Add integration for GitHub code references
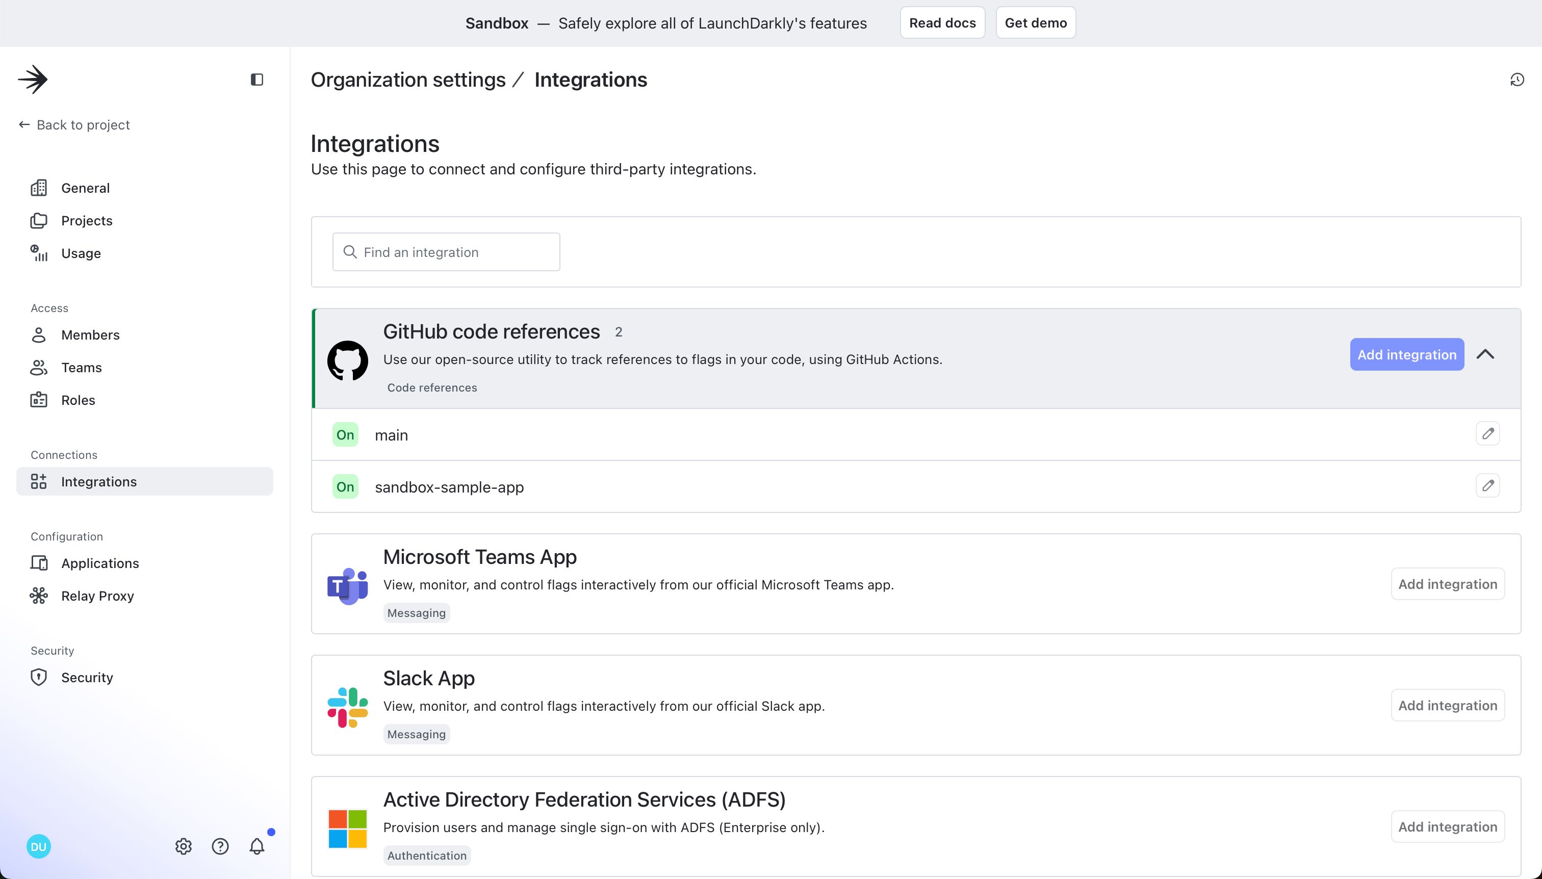This screenshot has height=879, width=1542. [x=1407, y=354]
